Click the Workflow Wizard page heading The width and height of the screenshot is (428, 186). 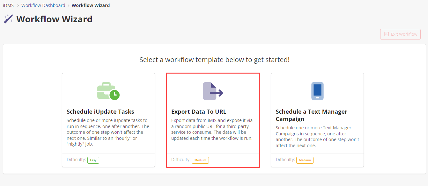[54, 19]
